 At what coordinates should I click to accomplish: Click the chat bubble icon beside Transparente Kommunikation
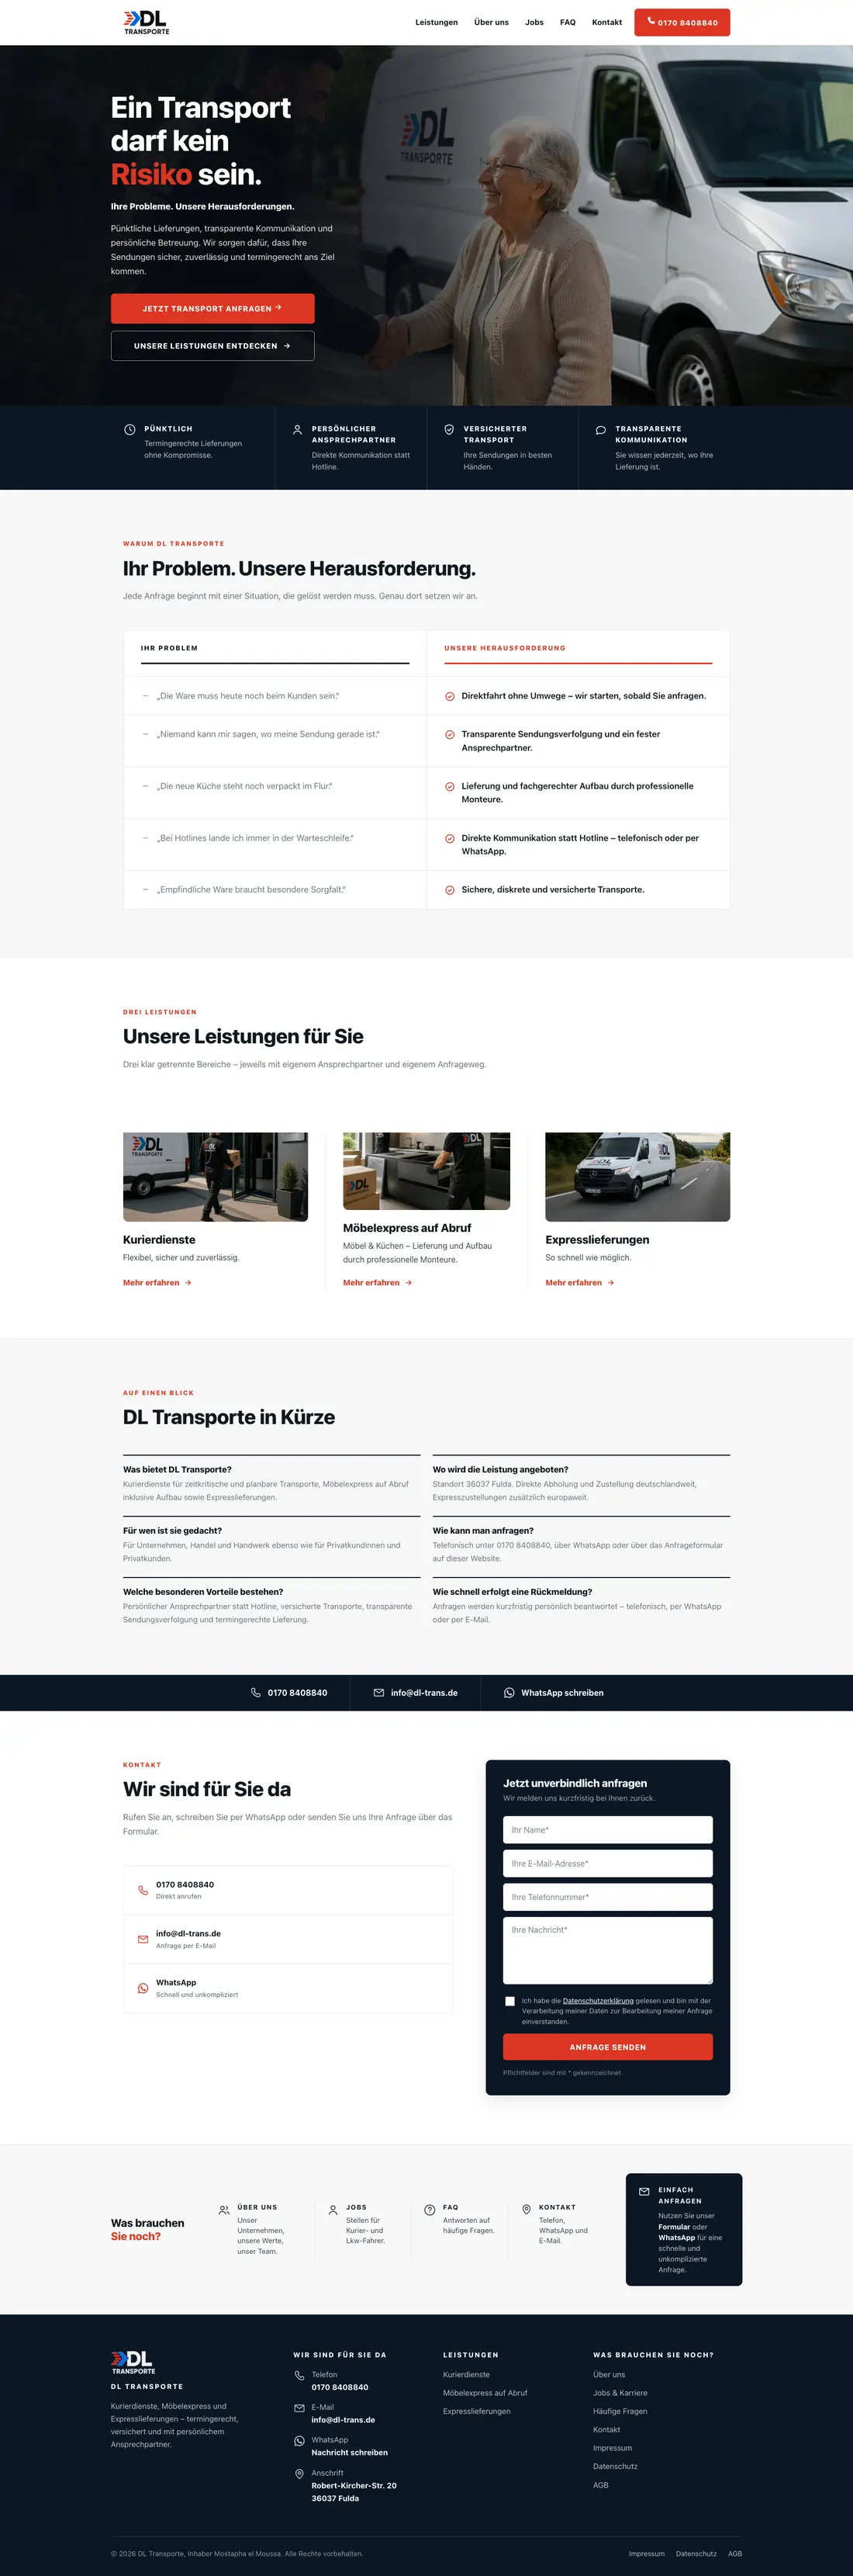pyautogui.click(x=600, y=430)
